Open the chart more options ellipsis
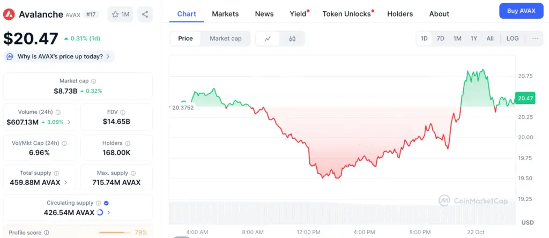This screenshot has height=238, width=549. tap(535, 39)
